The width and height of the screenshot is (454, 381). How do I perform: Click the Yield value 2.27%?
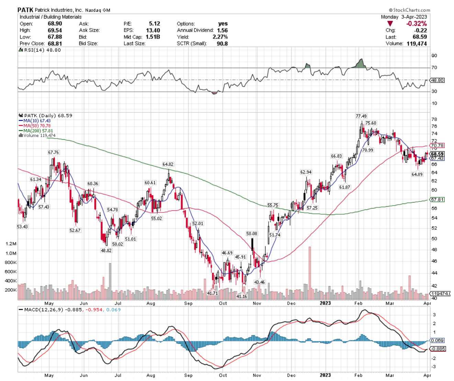(220, 37)
